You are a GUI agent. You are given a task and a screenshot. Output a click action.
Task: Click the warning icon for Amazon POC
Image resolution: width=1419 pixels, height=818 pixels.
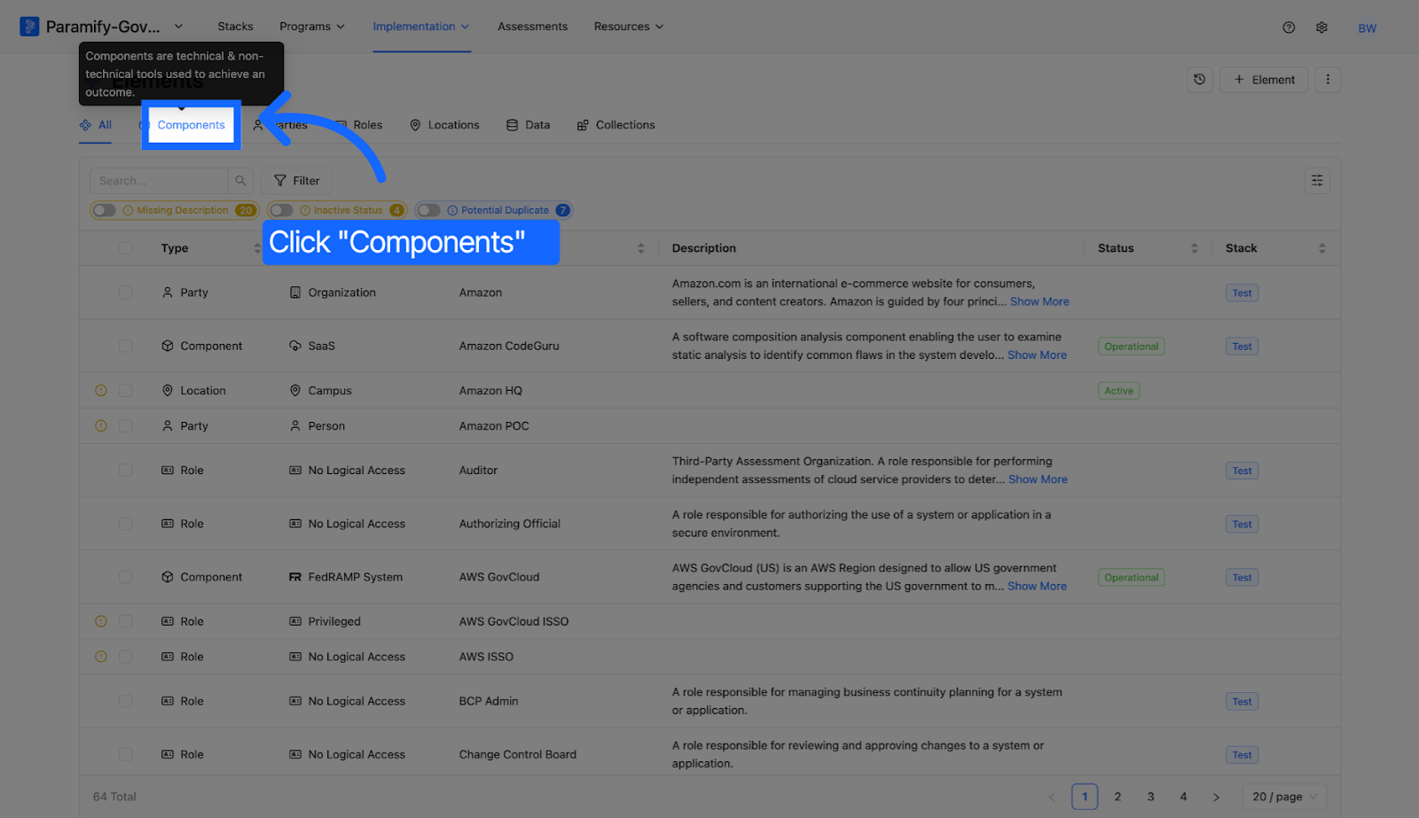101,426
